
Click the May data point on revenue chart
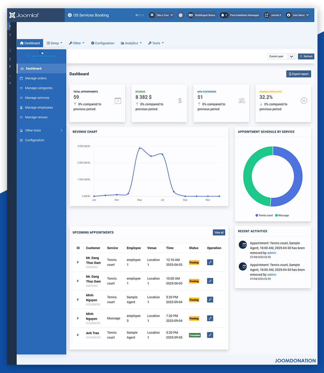pos(140,148)
